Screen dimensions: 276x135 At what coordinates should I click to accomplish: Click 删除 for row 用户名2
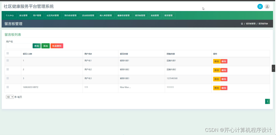(224, 70)
